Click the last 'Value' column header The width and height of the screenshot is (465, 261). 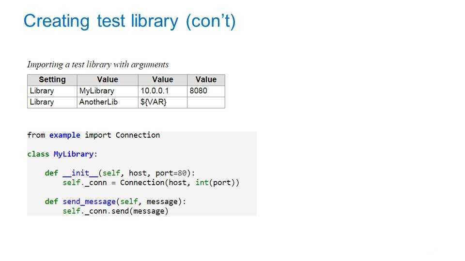[206, 80]
